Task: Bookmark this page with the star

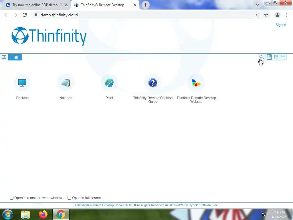Action: point(266,15)
